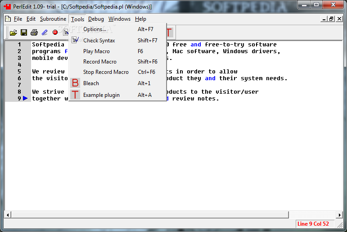The height and width of the screenshot is (232, 347).
Task: Click blue 'and' keyword on line 1
Action: pyautogui.click(x=196, y=45)
